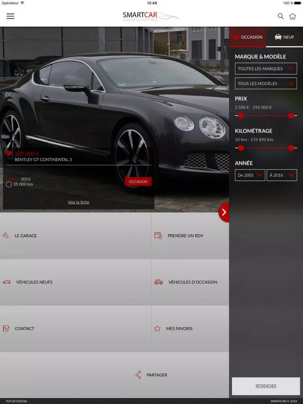The width and height of the screenshot is (303, 404).
Task: Click the mileage circle icon near 35 000 km
Action: pyautogui.click(x=9, y=184)
